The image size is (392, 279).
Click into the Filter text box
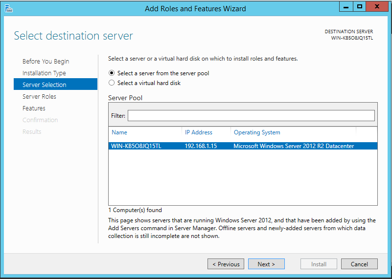(251, 115)
